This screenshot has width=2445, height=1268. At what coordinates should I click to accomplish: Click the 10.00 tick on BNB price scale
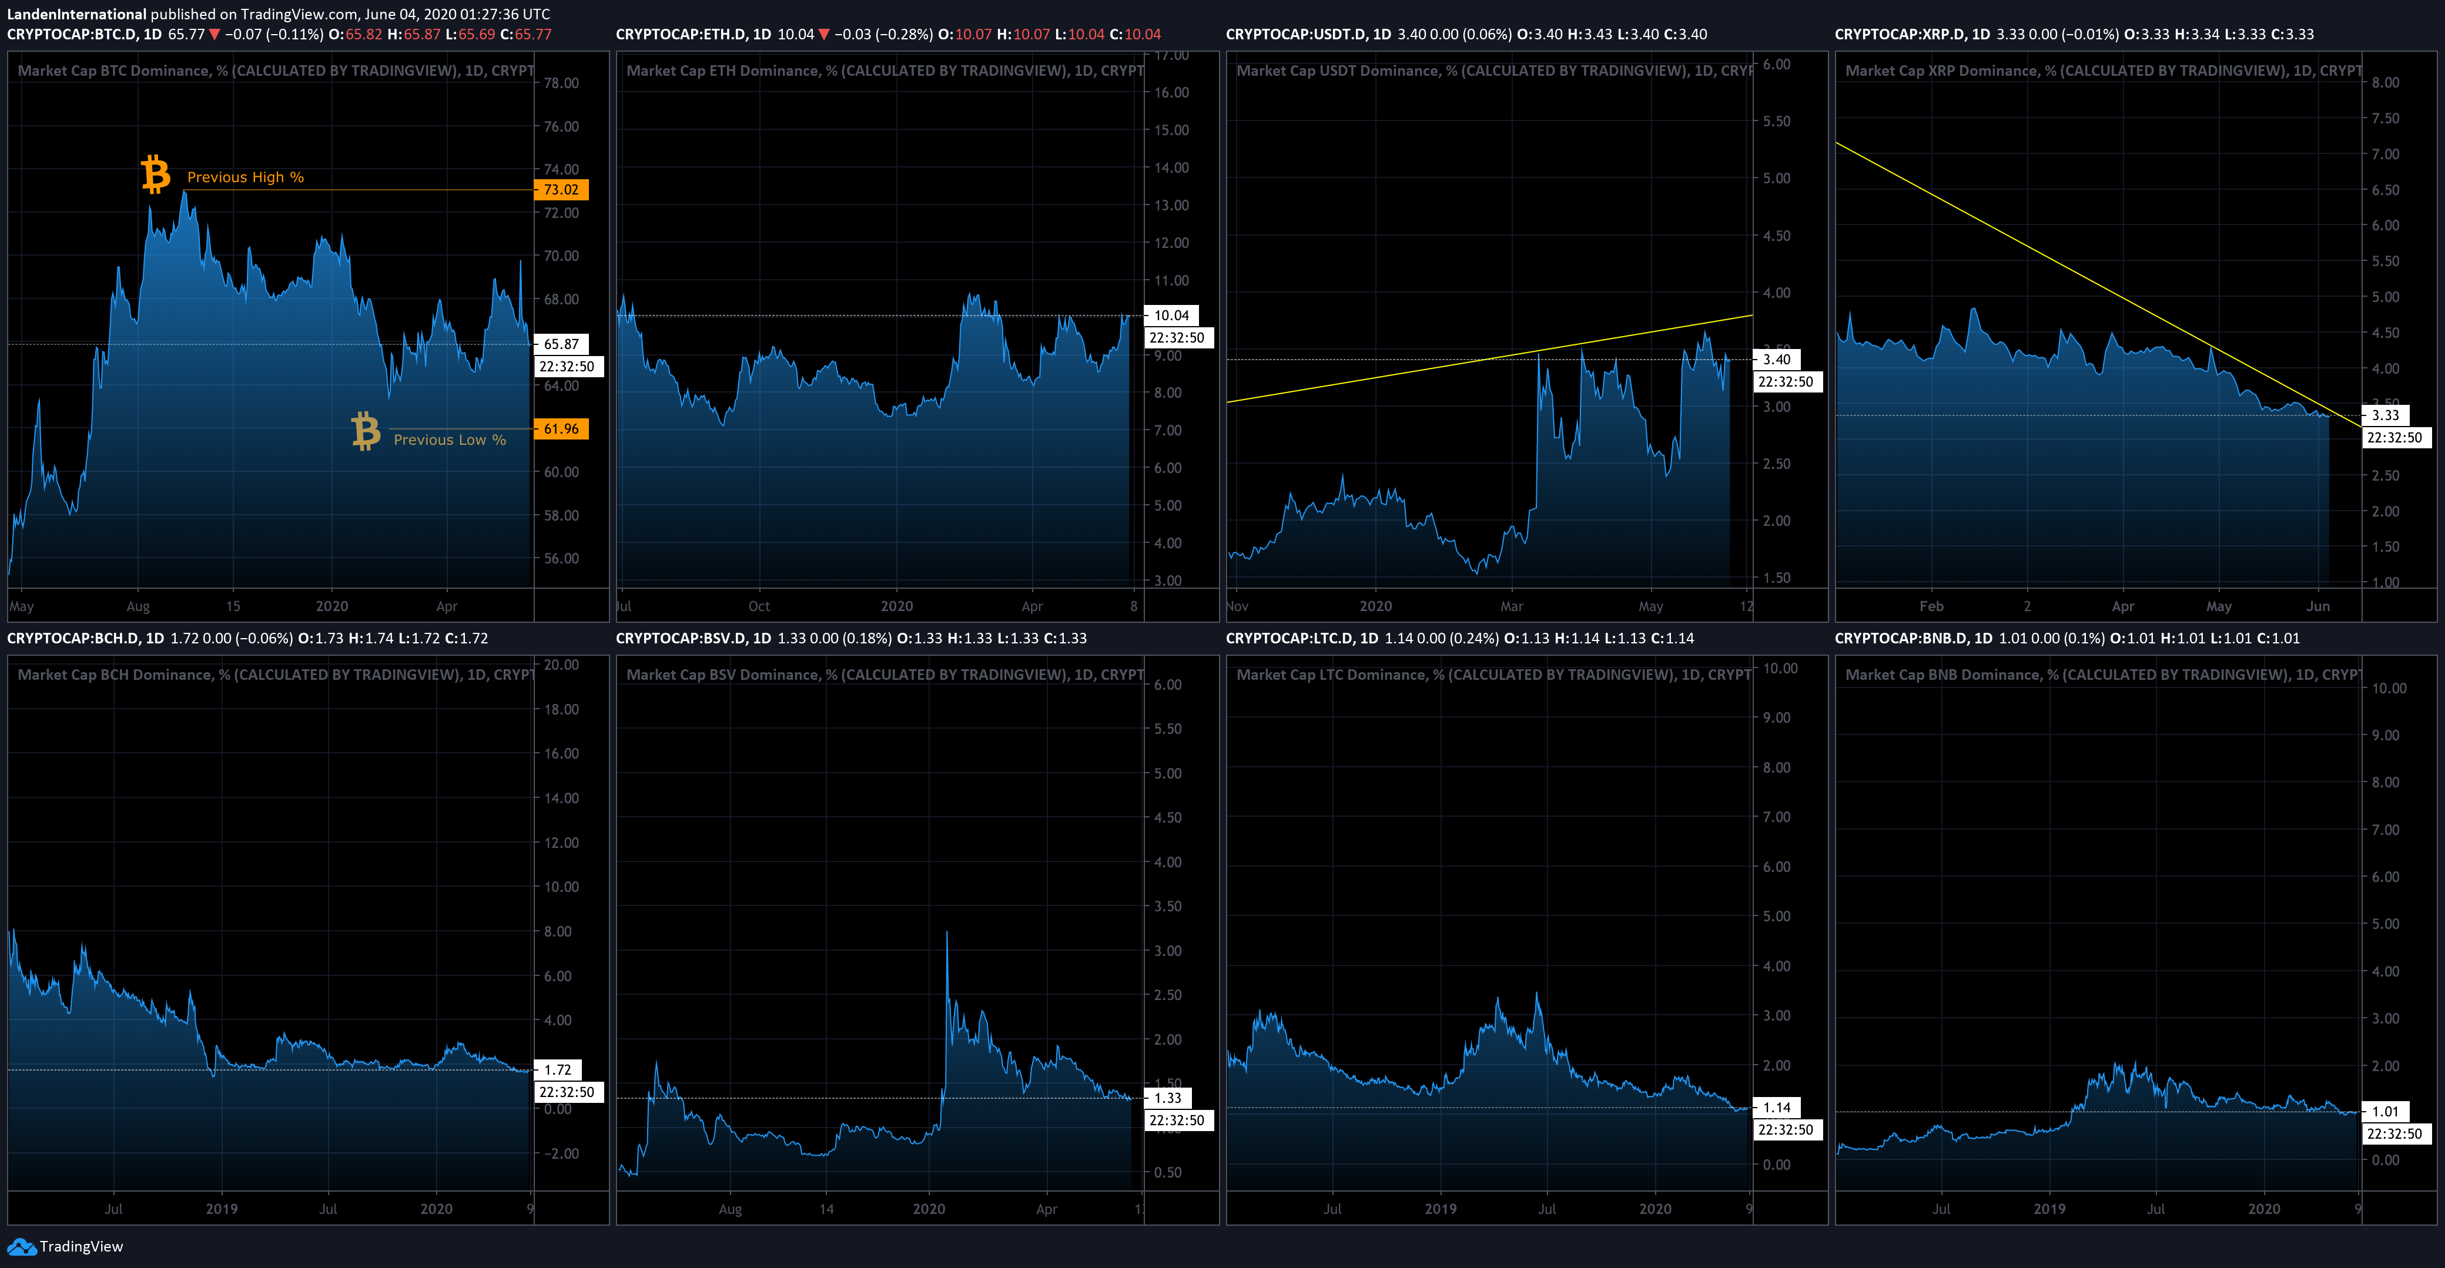[2389, 689]
